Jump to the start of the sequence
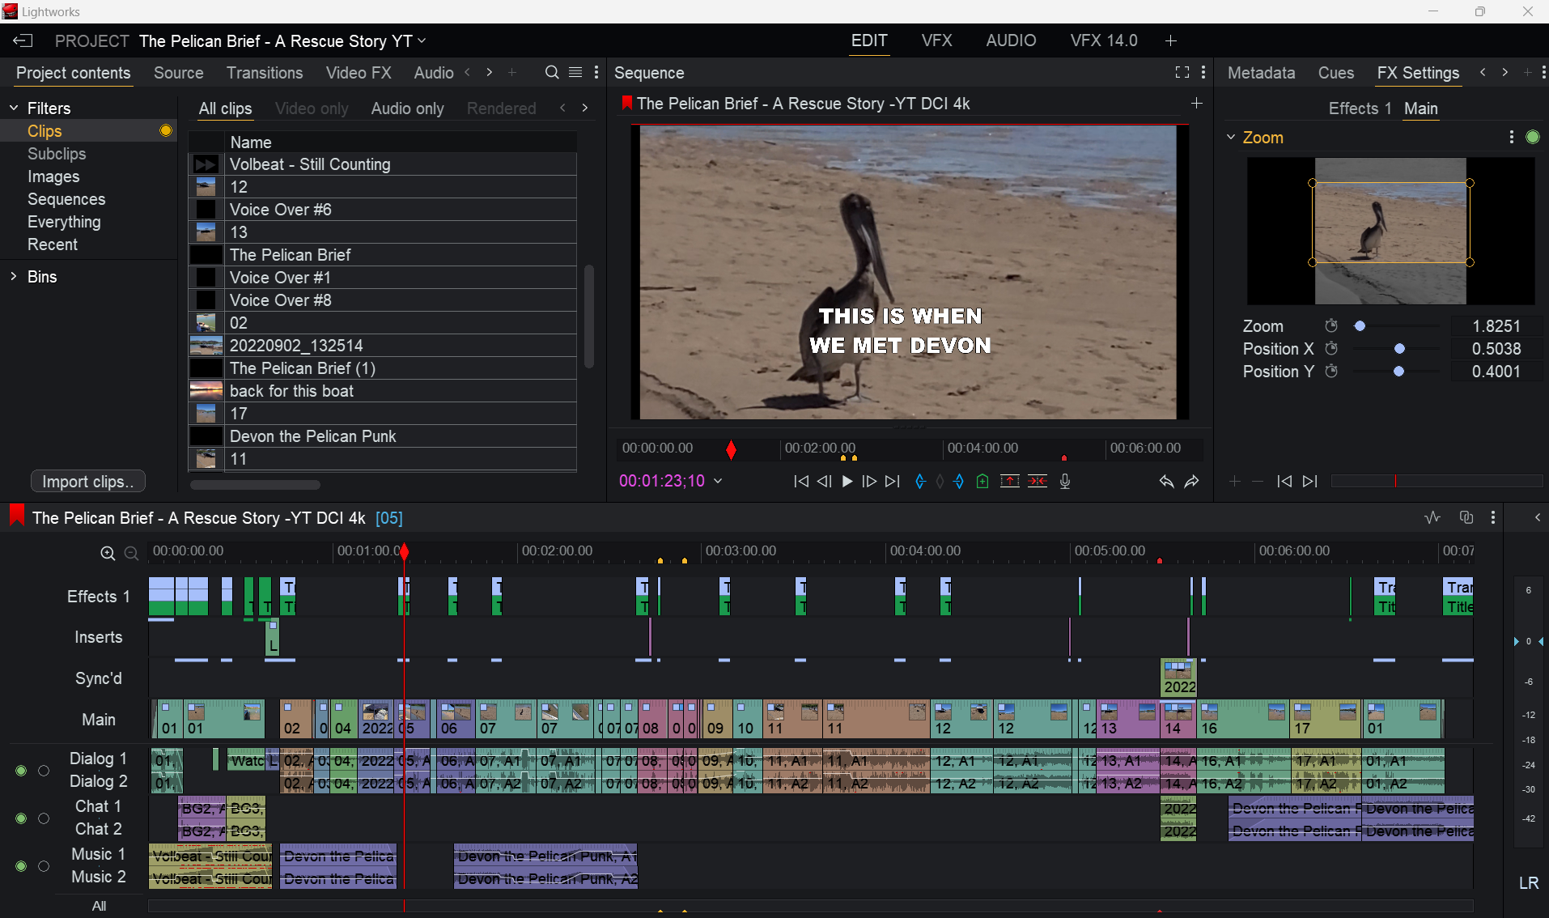 pyautogui.click(x=801, y=482)
